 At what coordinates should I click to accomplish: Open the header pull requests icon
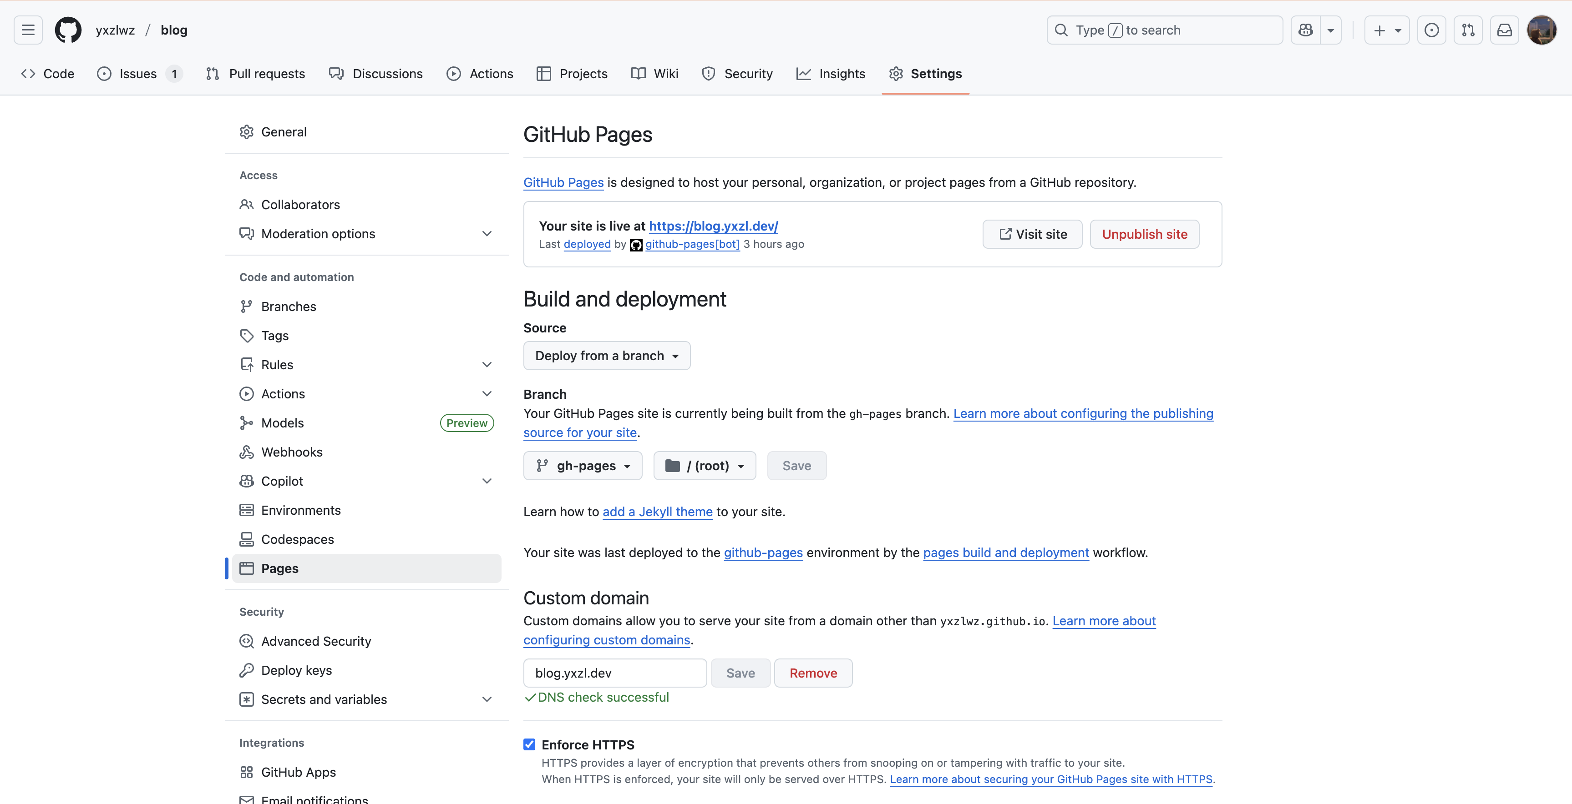[x=1468, y=30]
